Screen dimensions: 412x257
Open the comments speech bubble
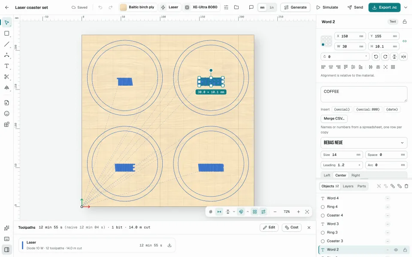click(x=251, y=7)
